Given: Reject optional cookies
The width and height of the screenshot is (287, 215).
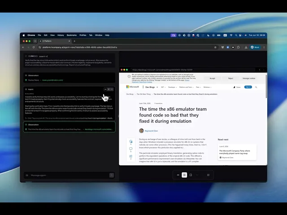Looking at the screenshot, I should (x=230, y=78).
